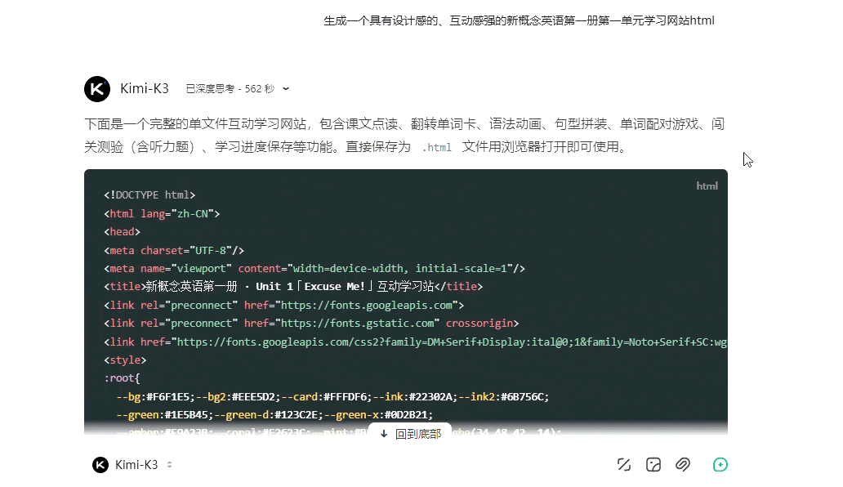Click the html language label on the code block
The height and width of the screenshot is (487, 843).
tap(707, 186)
